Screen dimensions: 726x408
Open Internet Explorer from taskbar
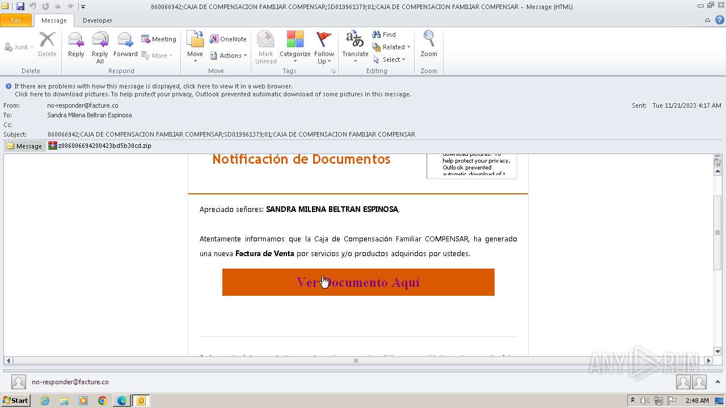tap(45, 401)
